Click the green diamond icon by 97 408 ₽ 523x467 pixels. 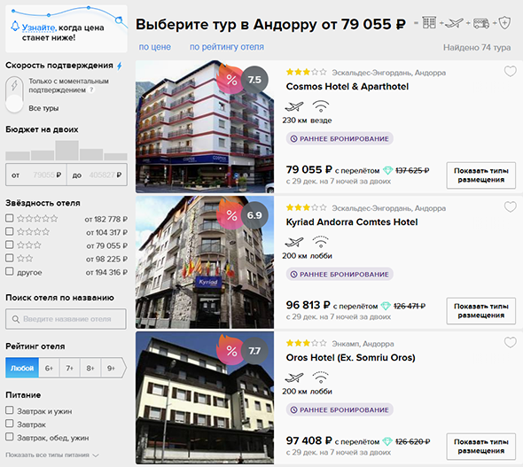387,441
